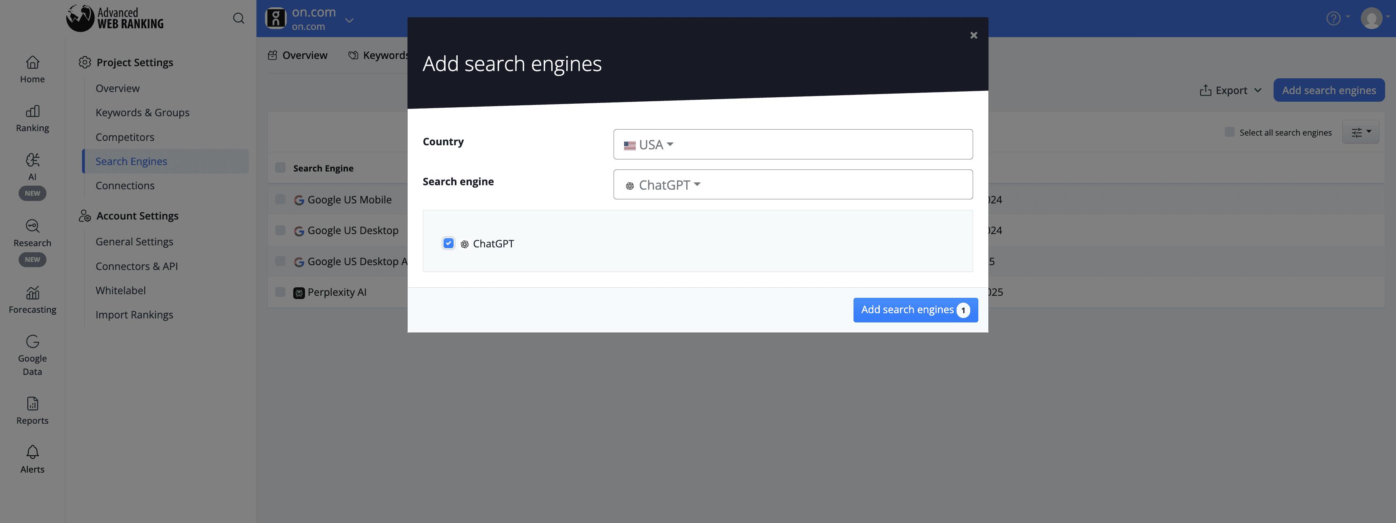Click the Project Settings heading
Screen dimensions: 1396x523
[135, 62]
